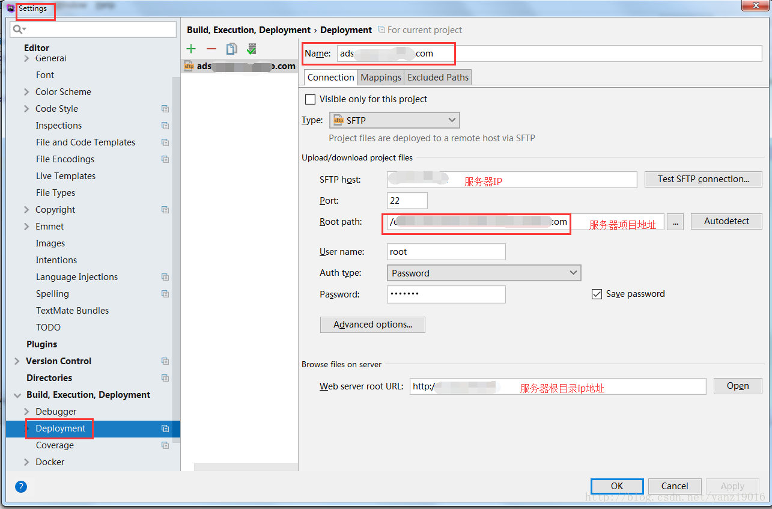This screenshot has width=772, height=509.
Task: Select TextMate Bundles item
Action: (73, 311)
